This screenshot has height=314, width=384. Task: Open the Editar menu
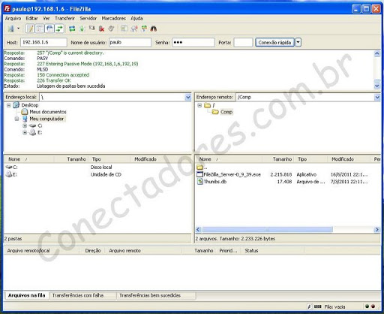(x=31, y=18)
